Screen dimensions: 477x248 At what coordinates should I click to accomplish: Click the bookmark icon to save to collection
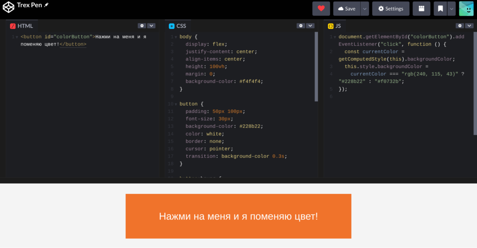[440, 8]
